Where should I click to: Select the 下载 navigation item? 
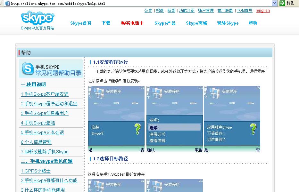[x=106, y=23]
